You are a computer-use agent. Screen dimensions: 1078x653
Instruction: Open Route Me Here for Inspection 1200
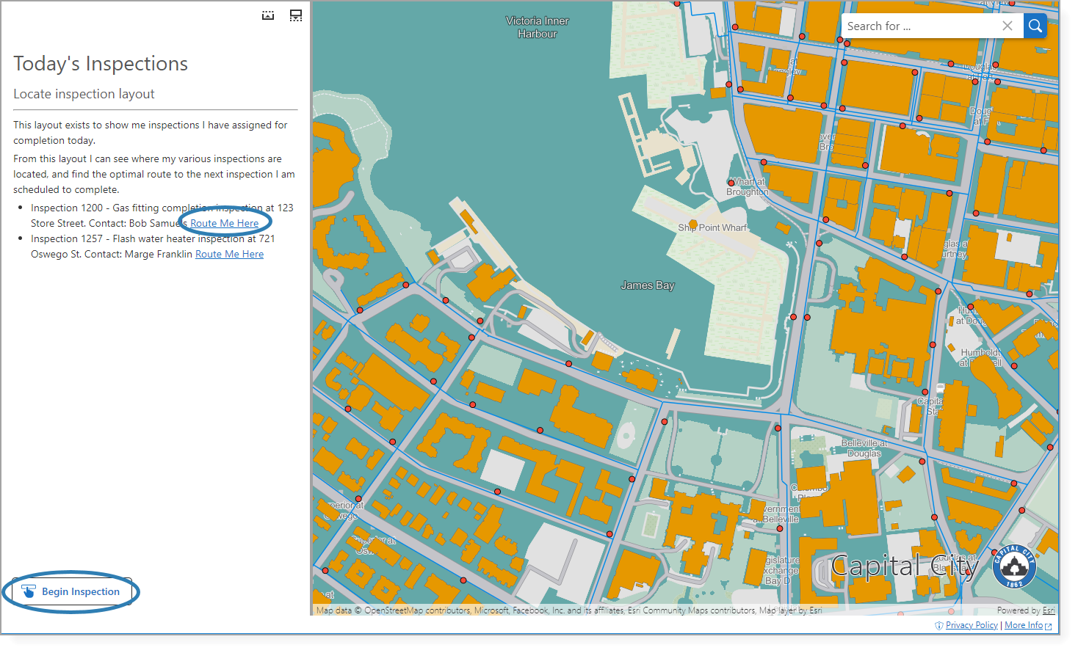(225, 223)
